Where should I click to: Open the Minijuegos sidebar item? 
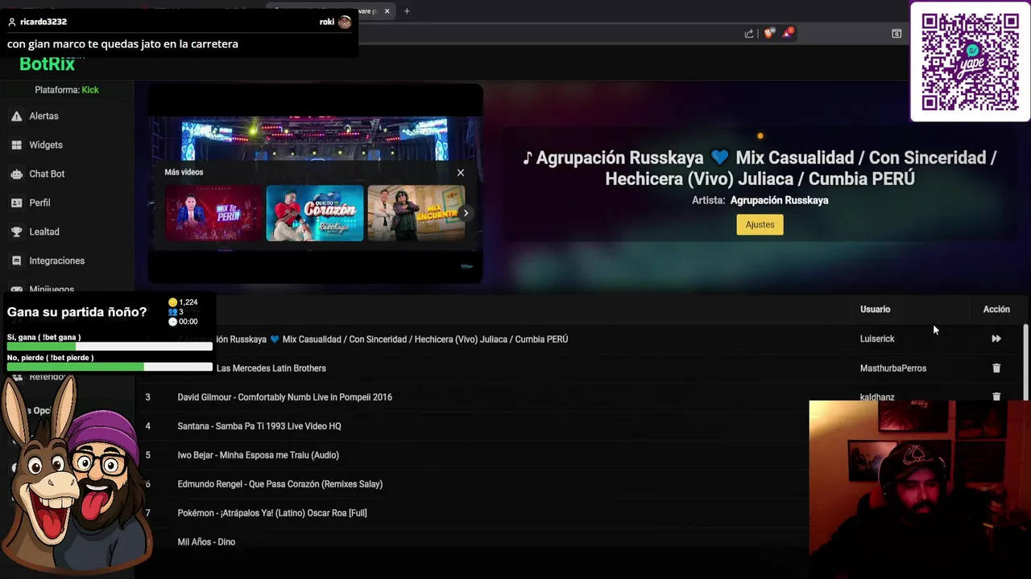coord(52,289)
